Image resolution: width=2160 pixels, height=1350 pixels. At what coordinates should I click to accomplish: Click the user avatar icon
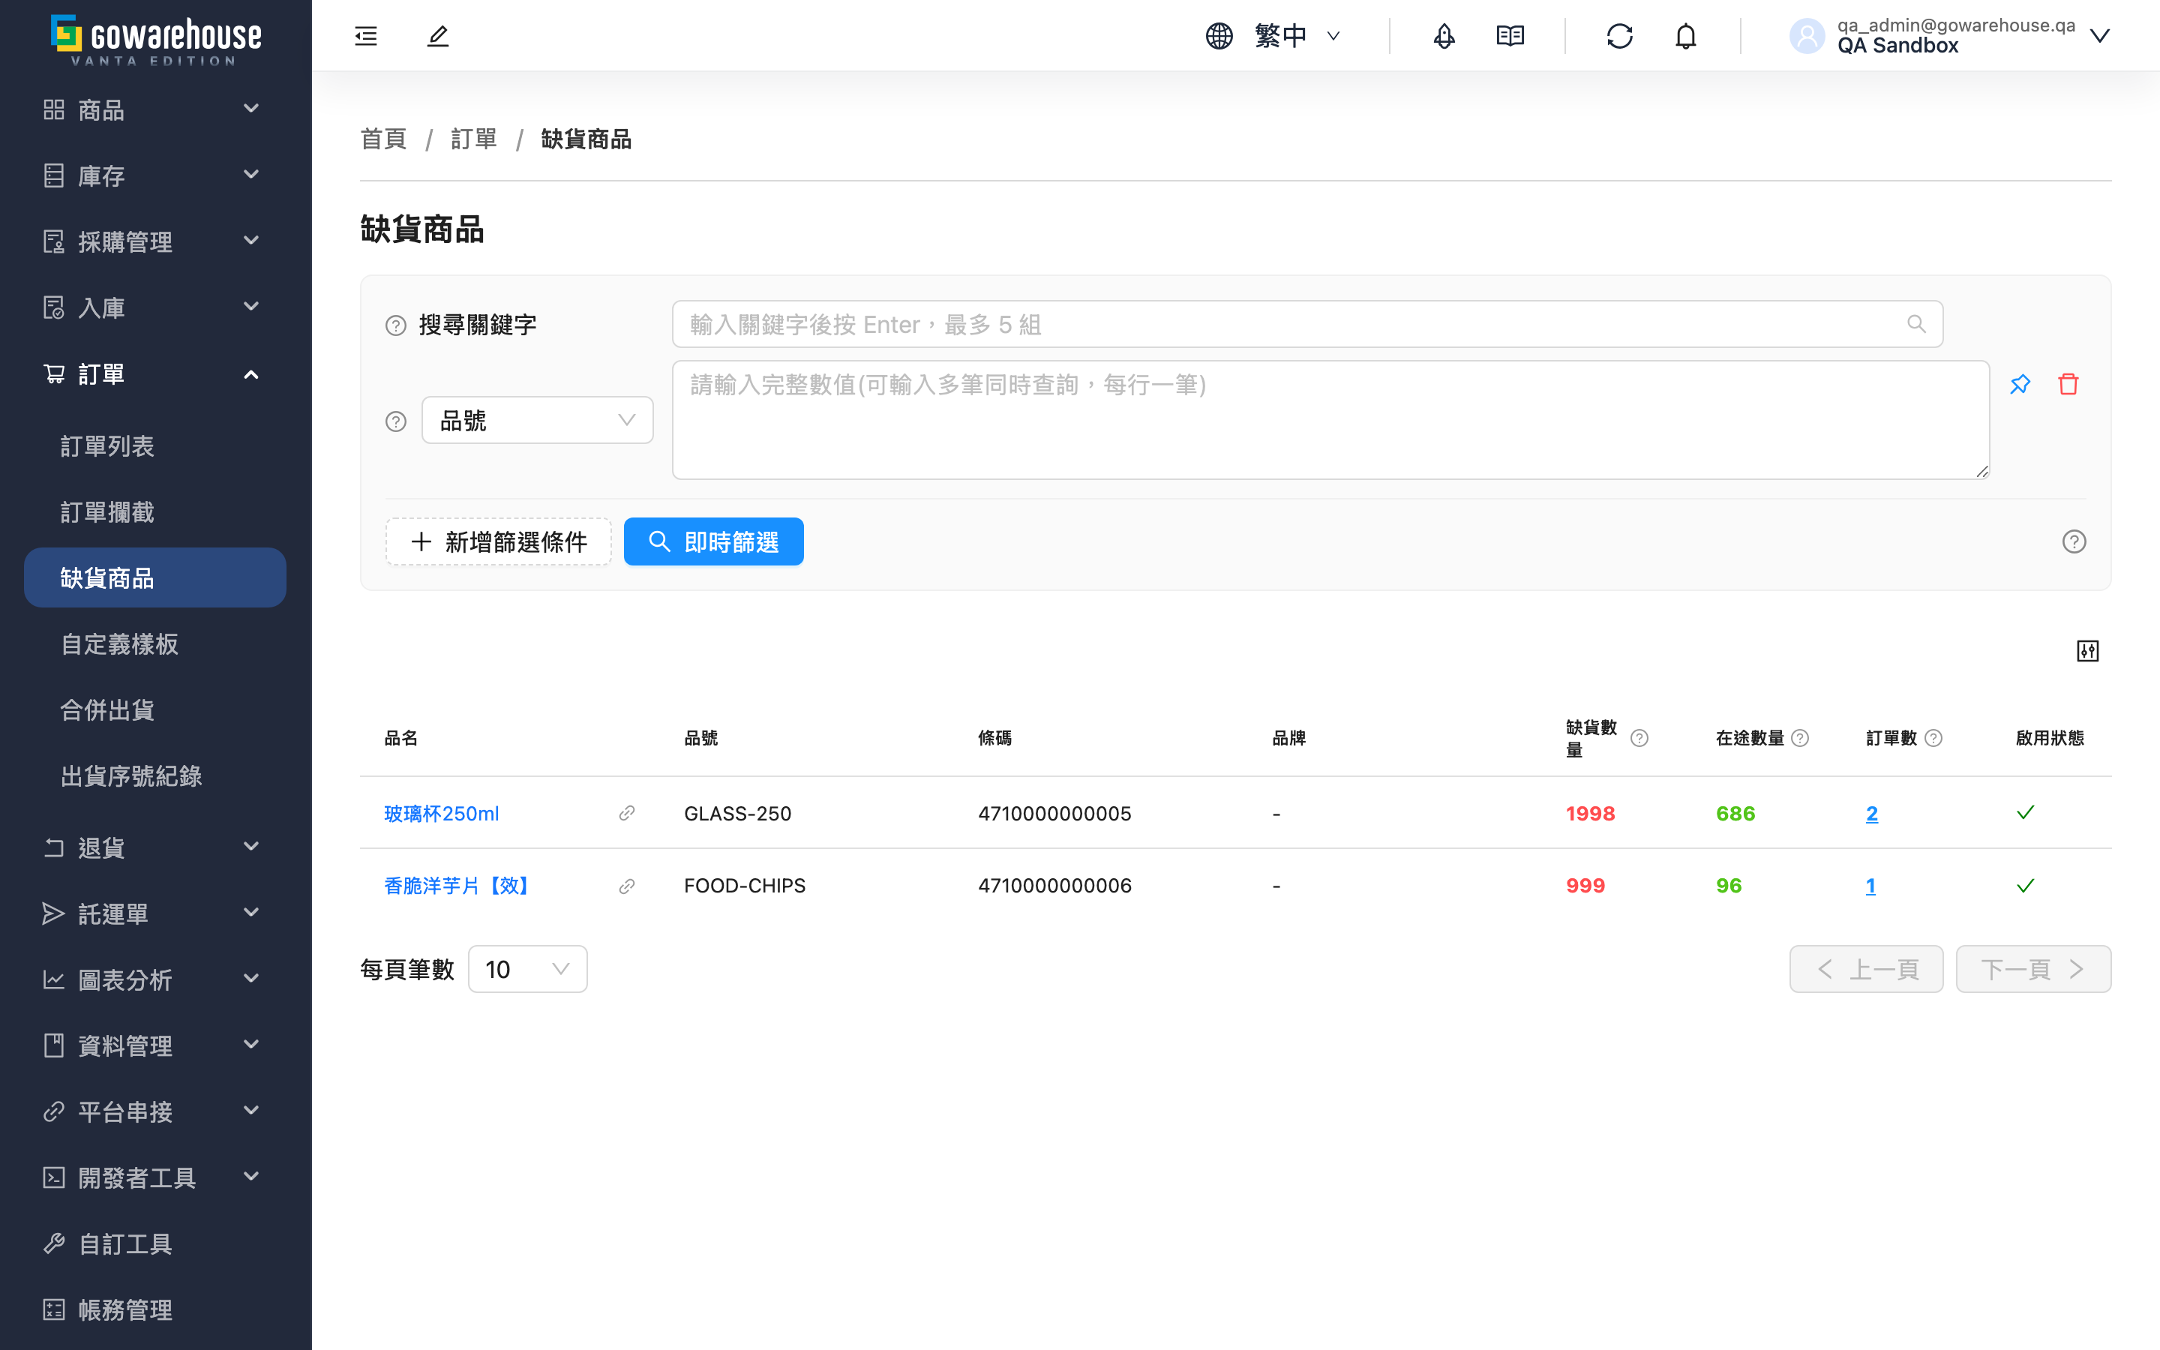click(1807, 36)
